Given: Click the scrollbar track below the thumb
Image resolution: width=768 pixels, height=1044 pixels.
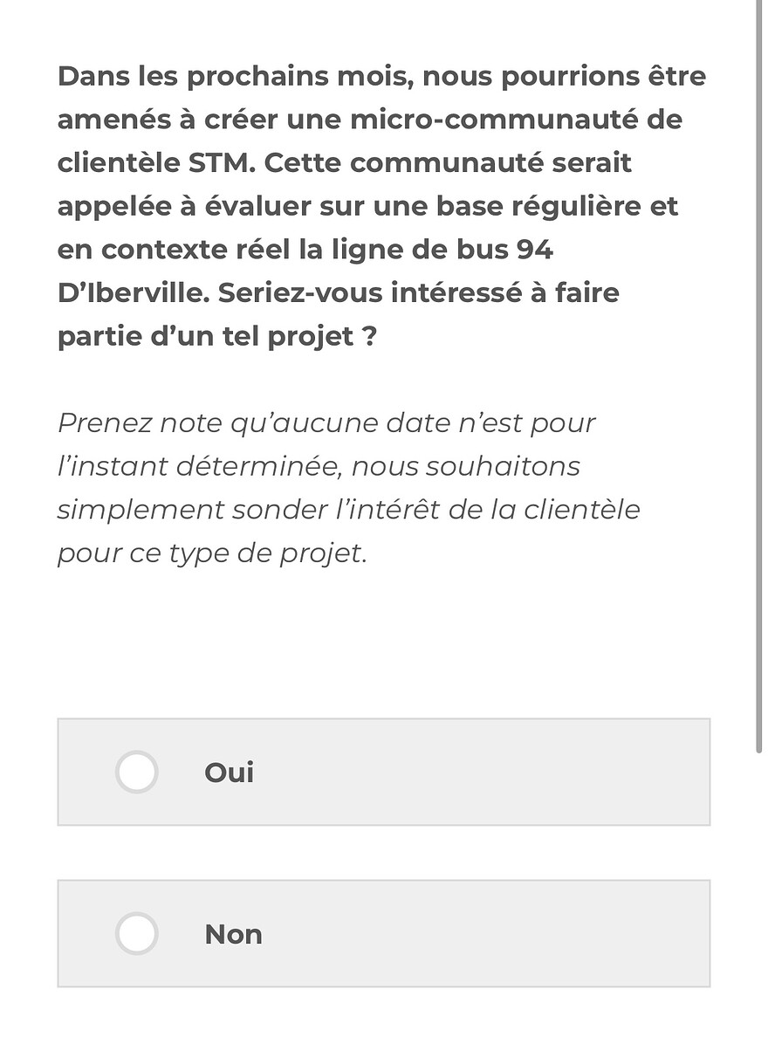Looking at the screenshot, I should [759, 899].
